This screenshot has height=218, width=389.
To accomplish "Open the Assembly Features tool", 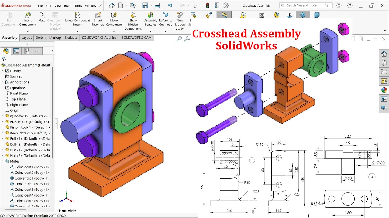I will pyautogui.click(x=150, y=19).
